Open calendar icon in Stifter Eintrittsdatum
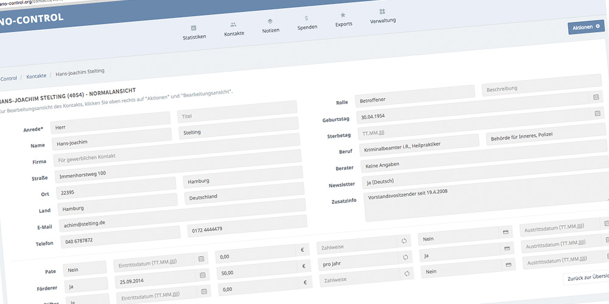Image resolution: width=609 pixels, height=304 pixels. [x=204, y=291]
